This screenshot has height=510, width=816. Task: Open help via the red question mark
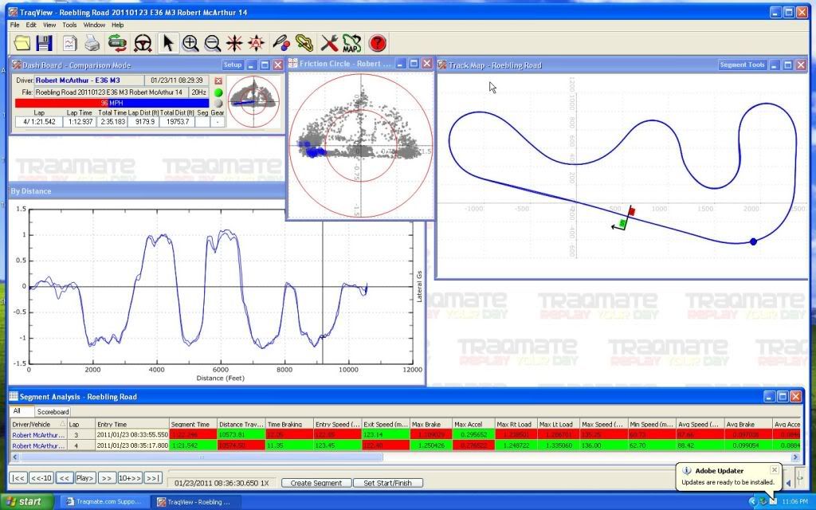[x=377, y=43]
